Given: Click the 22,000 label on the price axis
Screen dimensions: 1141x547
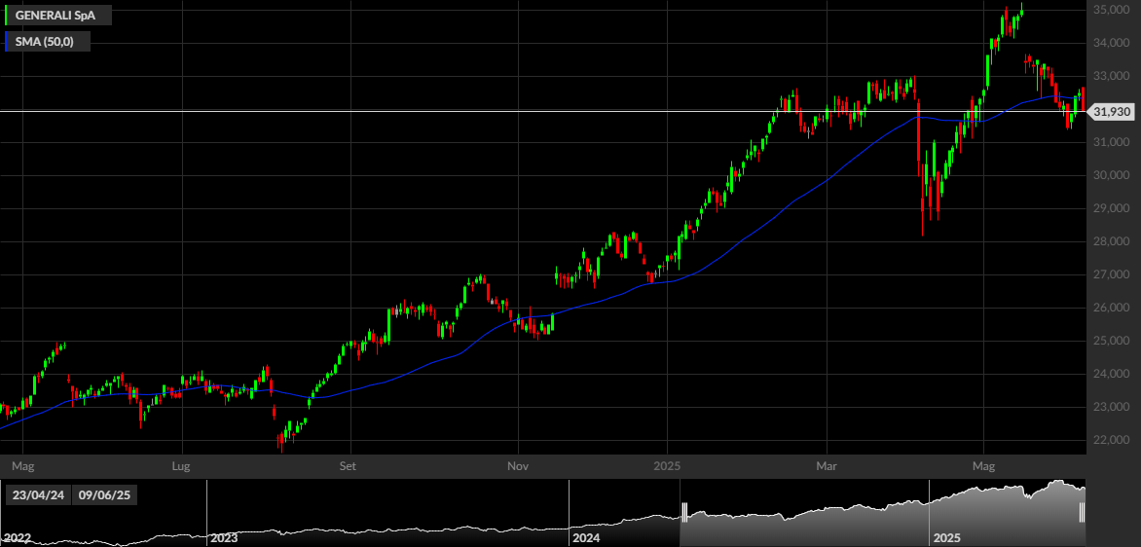Looking at the screenshot, I should click(x=1111, y=441).
